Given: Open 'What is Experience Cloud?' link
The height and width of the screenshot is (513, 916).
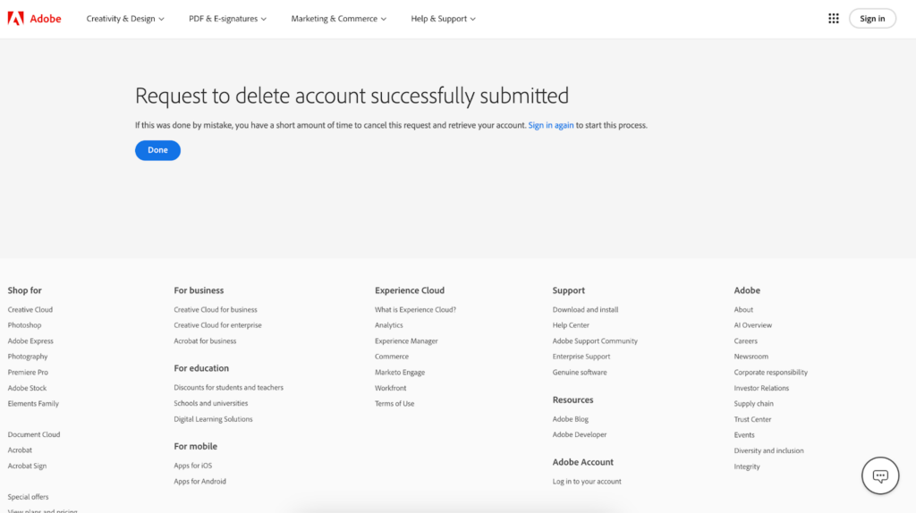Looking at the screenshot, I should coord(415,310).
